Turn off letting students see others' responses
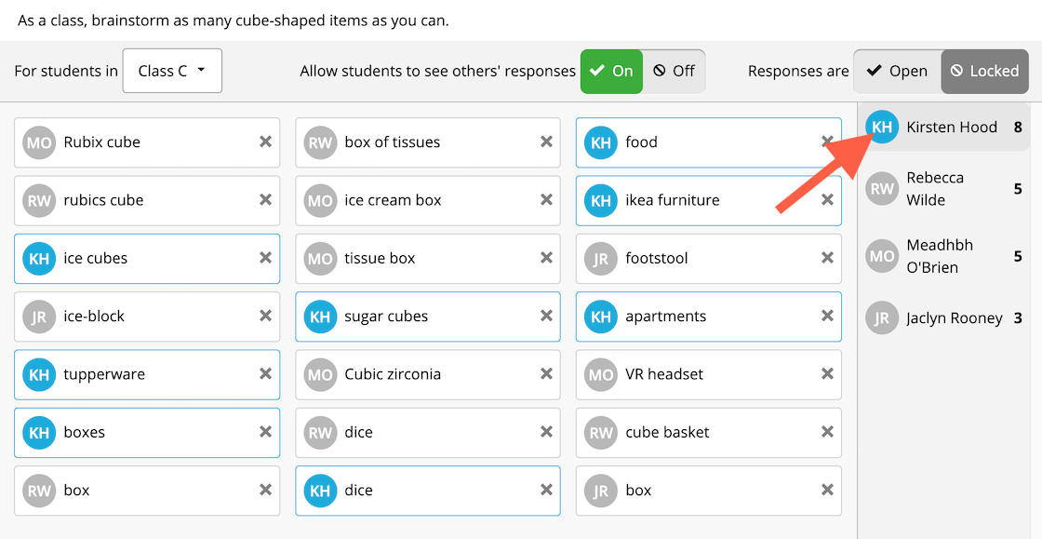 pos(674,71)
